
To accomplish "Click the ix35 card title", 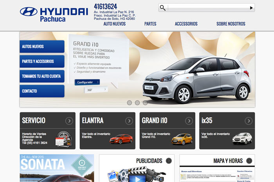I will [x=207, y=120].
